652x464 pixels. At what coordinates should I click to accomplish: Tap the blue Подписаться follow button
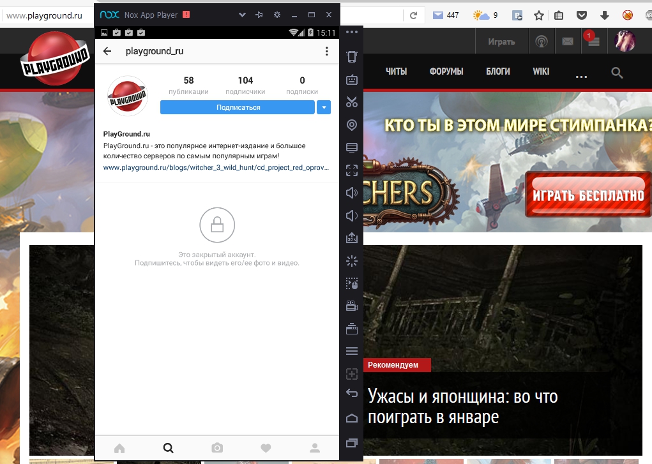tap(238, 107)
